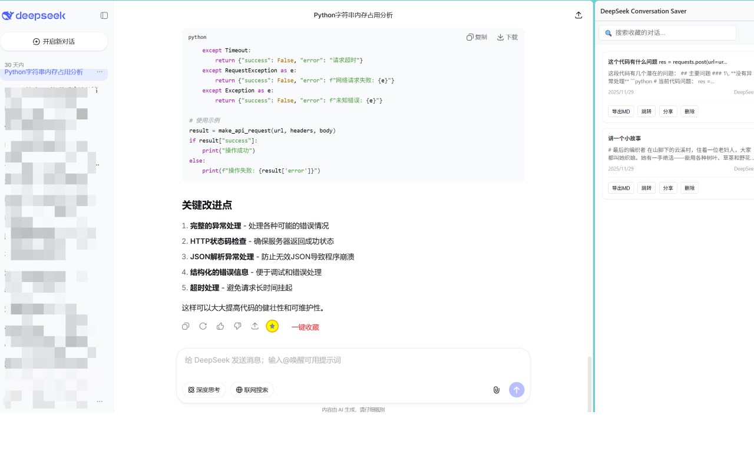Click 跳转 on the 这个代码有什么问题 card
Viewport: 754px width, 471px height.
pyautogui.click(x=646, y=111)
